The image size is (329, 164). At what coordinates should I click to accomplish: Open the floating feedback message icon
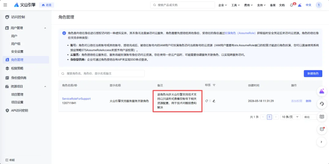322,129
